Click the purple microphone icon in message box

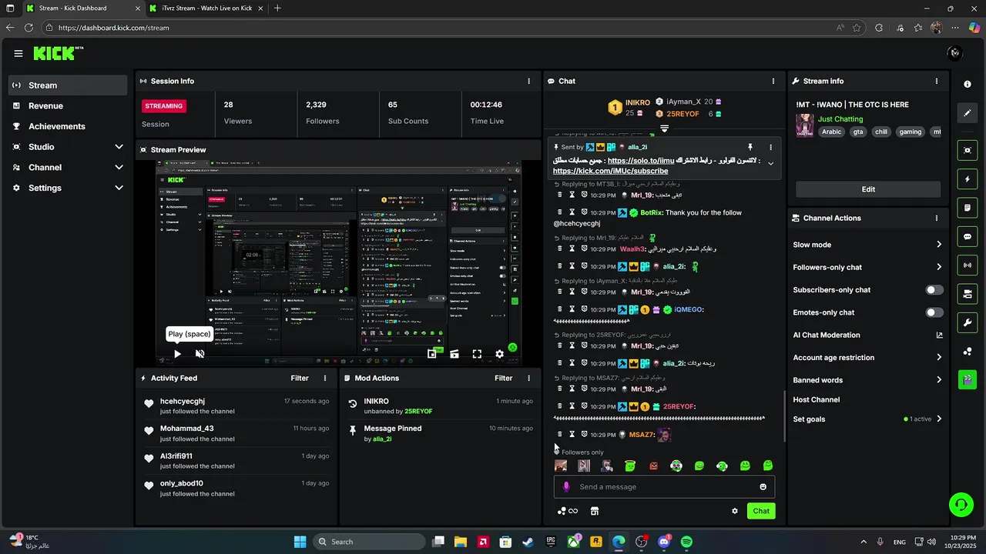click(x=566, y=486)
